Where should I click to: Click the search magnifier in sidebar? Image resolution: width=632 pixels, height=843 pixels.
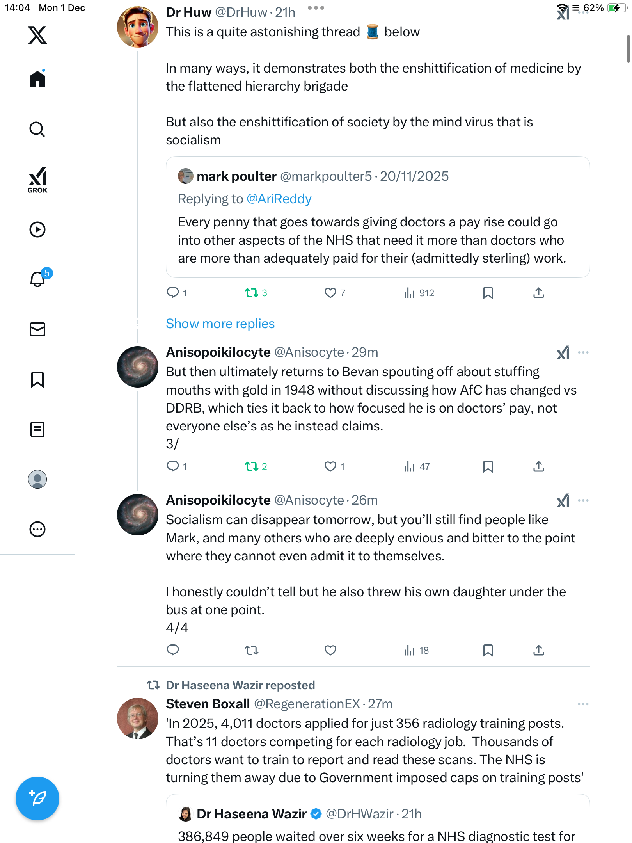[37, 130]
